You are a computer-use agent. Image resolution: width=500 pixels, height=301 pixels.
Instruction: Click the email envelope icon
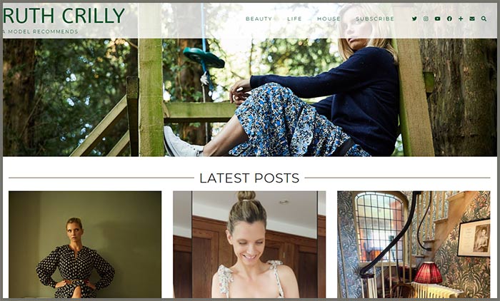pyautogui.click(x=472, y=19)
